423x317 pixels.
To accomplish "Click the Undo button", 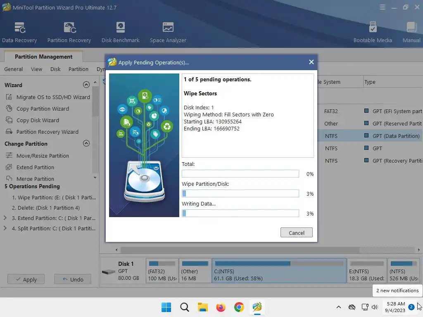I will coord(73,279).
